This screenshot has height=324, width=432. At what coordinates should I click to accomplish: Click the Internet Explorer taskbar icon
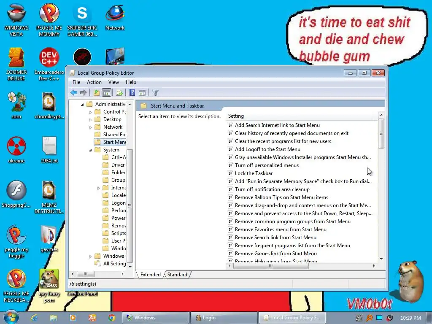click(x=34, y=318)
